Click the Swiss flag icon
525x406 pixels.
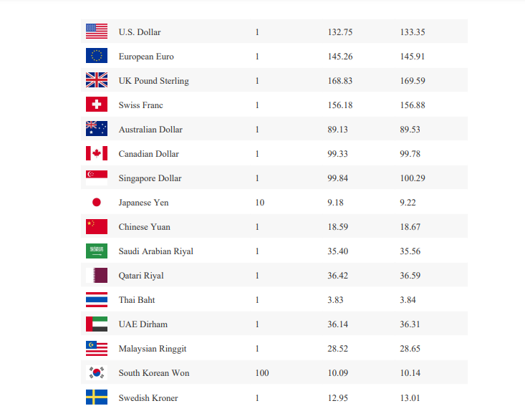(97, 105)
